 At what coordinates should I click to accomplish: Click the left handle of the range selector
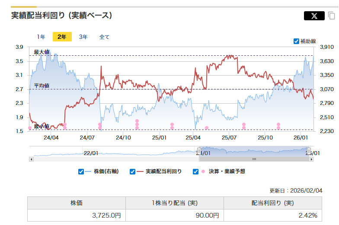[x=199, y=151]
